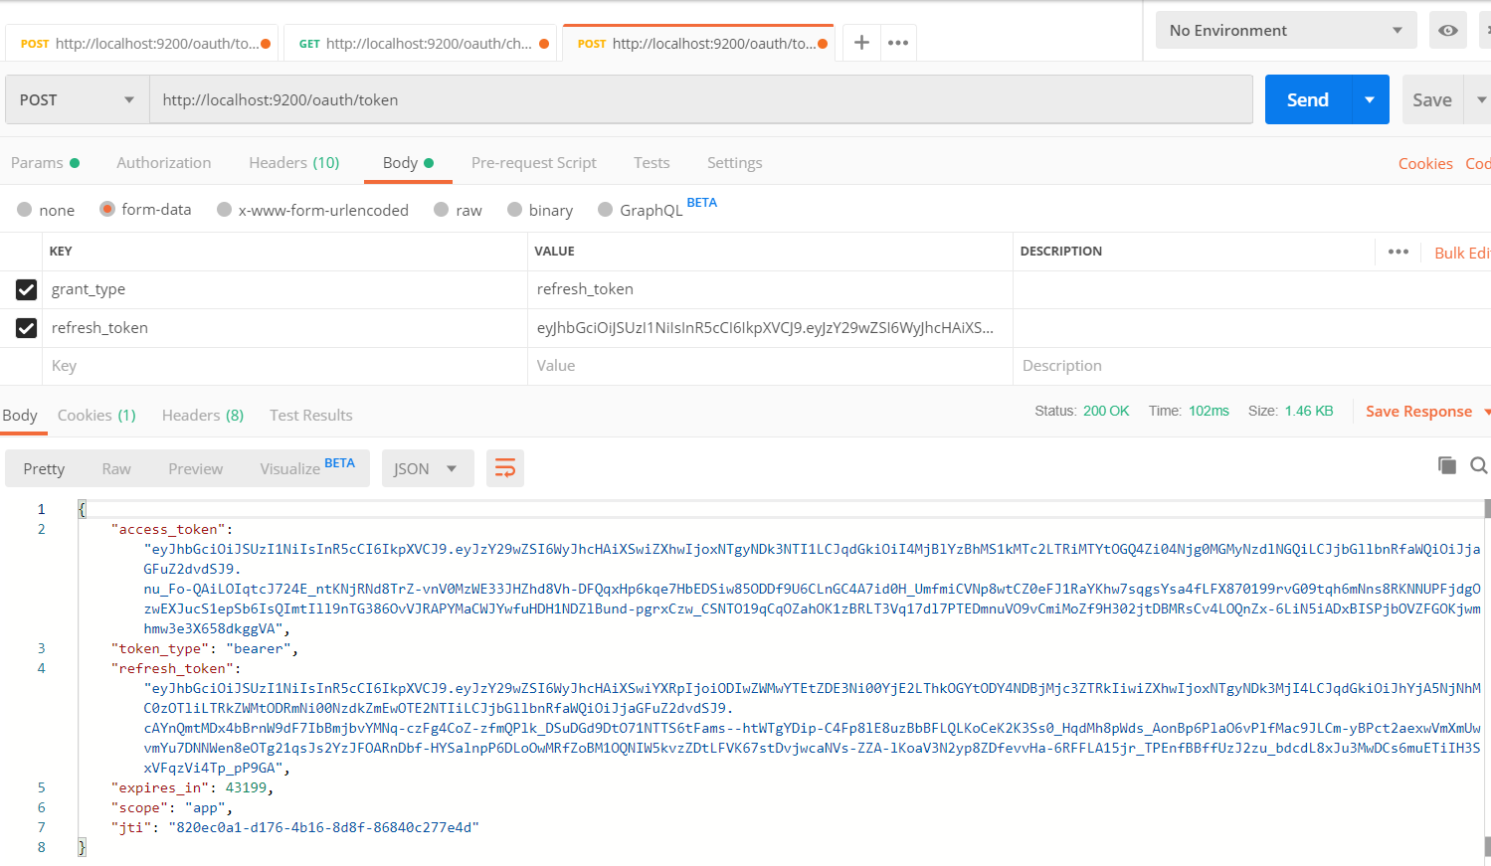The height and width of the screenshot is (866, 1491).
Task: Click the Save button
Action: [1432, 99]
